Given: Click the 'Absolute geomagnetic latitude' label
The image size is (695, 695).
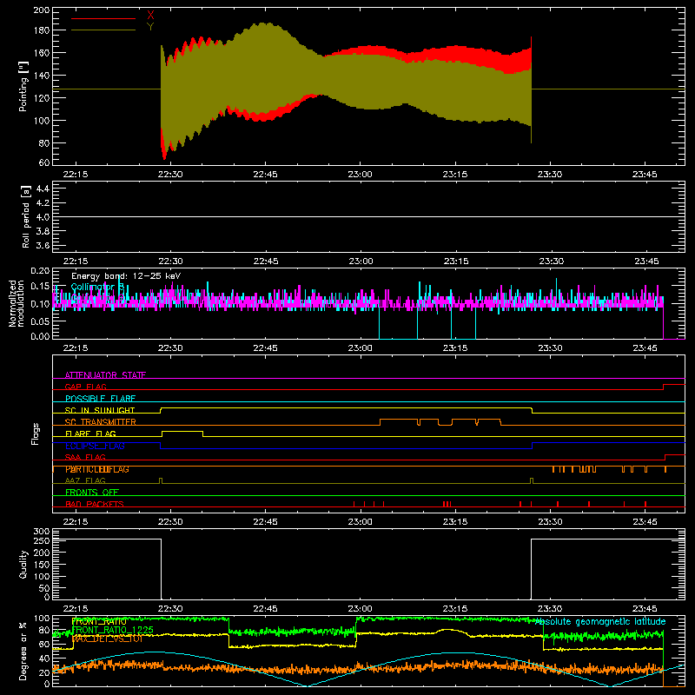Looking at the screenshot, I should point(600,622).
